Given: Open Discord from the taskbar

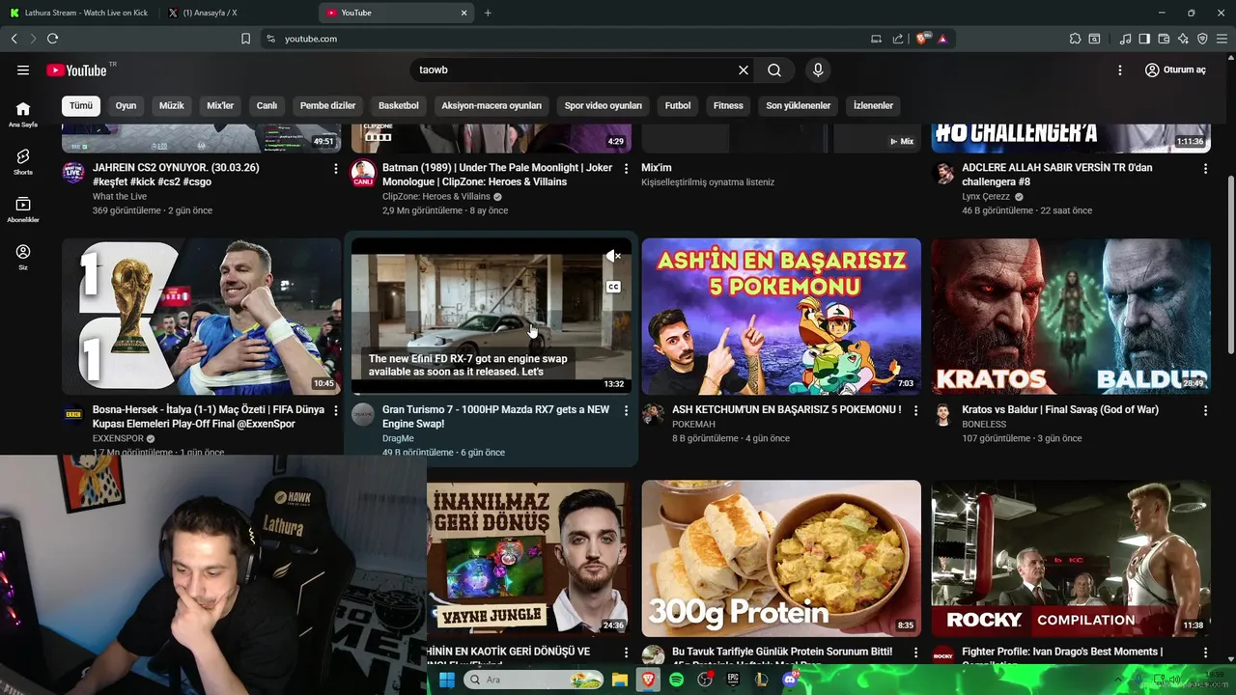Looking at the screenshot, I should 791,680.
